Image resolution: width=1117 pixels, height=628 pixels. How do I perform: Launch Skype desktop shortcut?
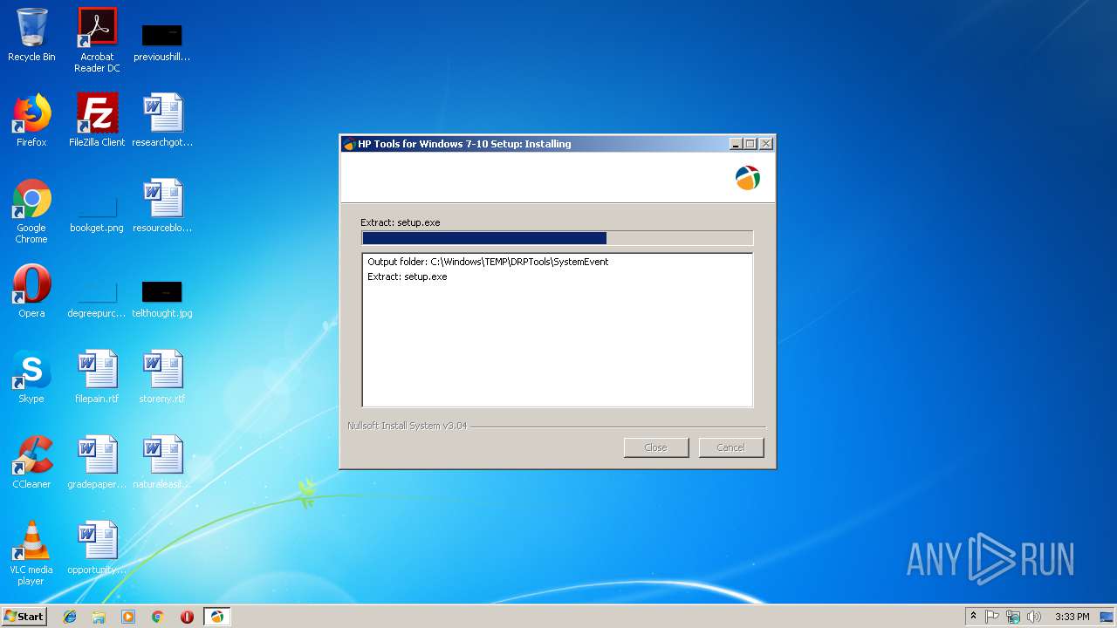pos(31,377)
